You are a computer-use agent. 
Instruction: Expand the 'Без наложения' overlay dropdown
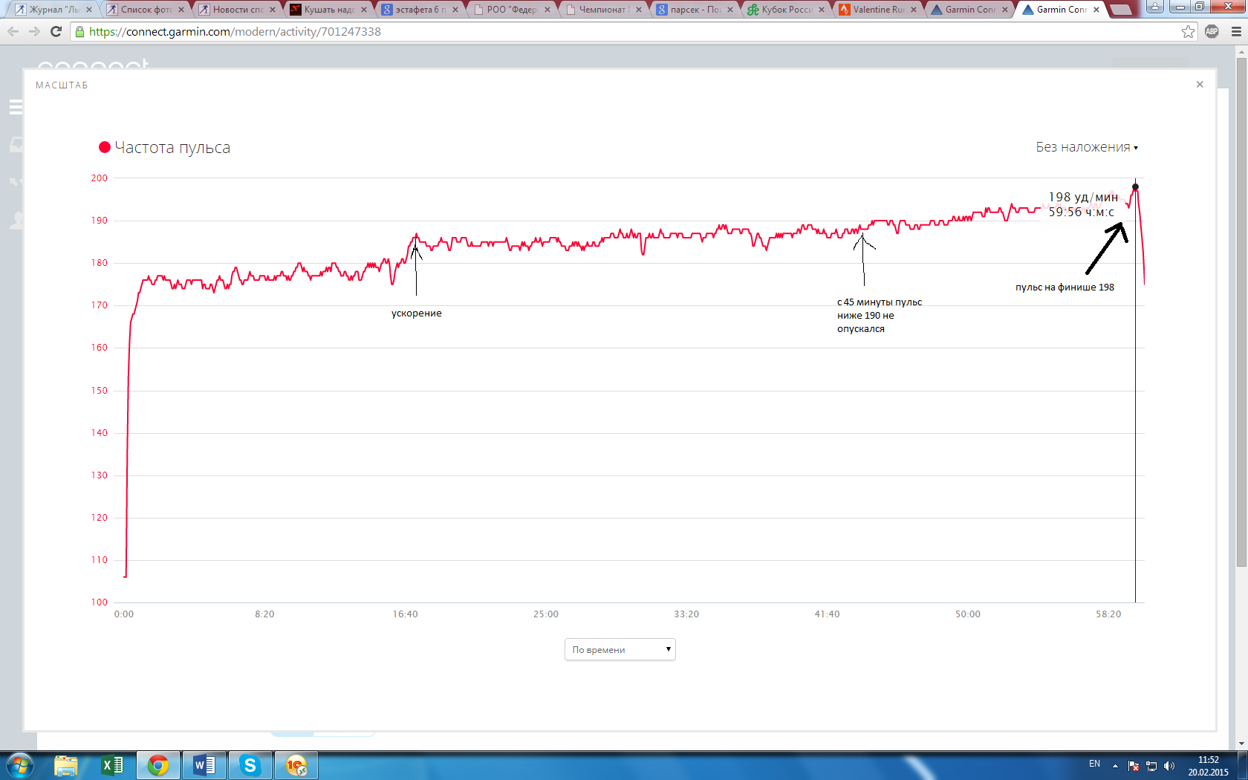pyautogui.click(x=1087, y=147)
